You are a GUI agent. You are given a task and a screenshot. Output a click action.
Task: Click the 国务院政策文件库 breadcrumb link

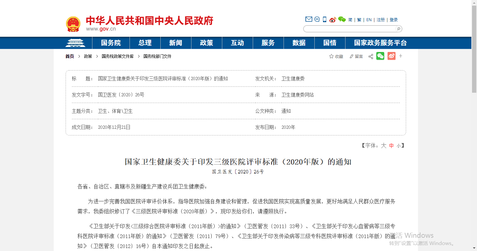tap(118, 57)
